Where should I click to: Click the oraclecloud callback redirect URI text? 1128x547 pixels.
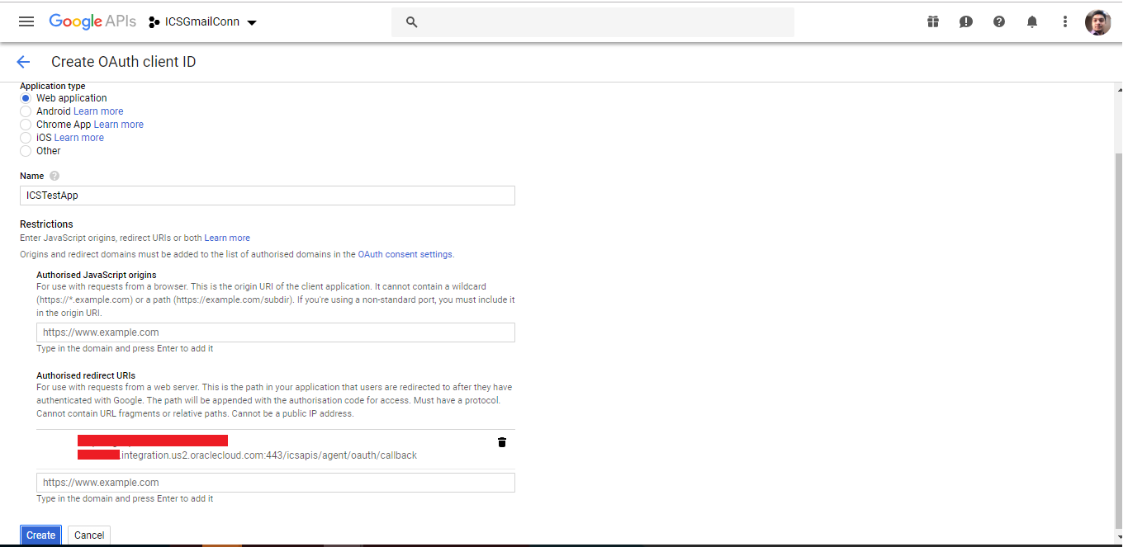coord(269,455)
